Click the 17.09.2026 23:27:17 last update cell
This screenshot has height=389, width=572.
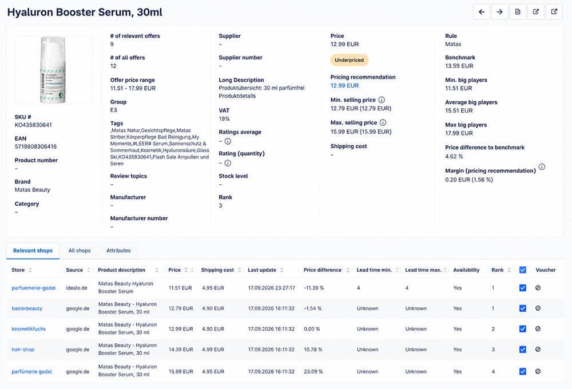coord(272,288)
